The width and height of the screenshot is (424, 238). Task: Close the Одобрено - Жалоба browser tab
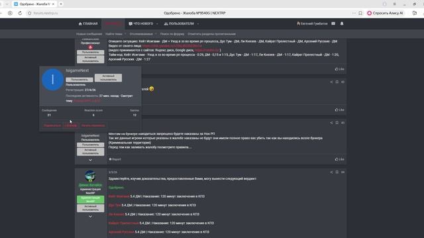pyautogui.click(x=53, y=4)
